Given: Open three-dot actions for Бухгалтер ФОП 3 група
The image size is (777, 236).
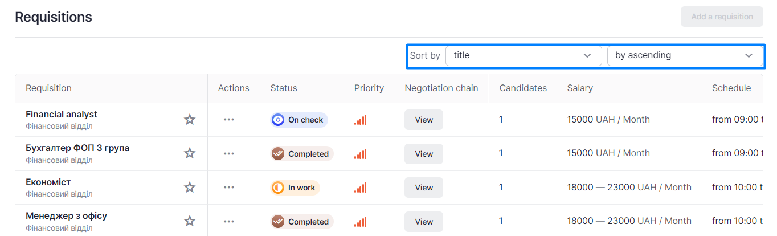Looking at the screenshot, I should tap(229, 153).
